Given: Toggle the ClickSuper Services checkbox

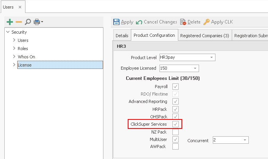Looking at the screenshot, I should pyautogui.click(x=176, y=124).
